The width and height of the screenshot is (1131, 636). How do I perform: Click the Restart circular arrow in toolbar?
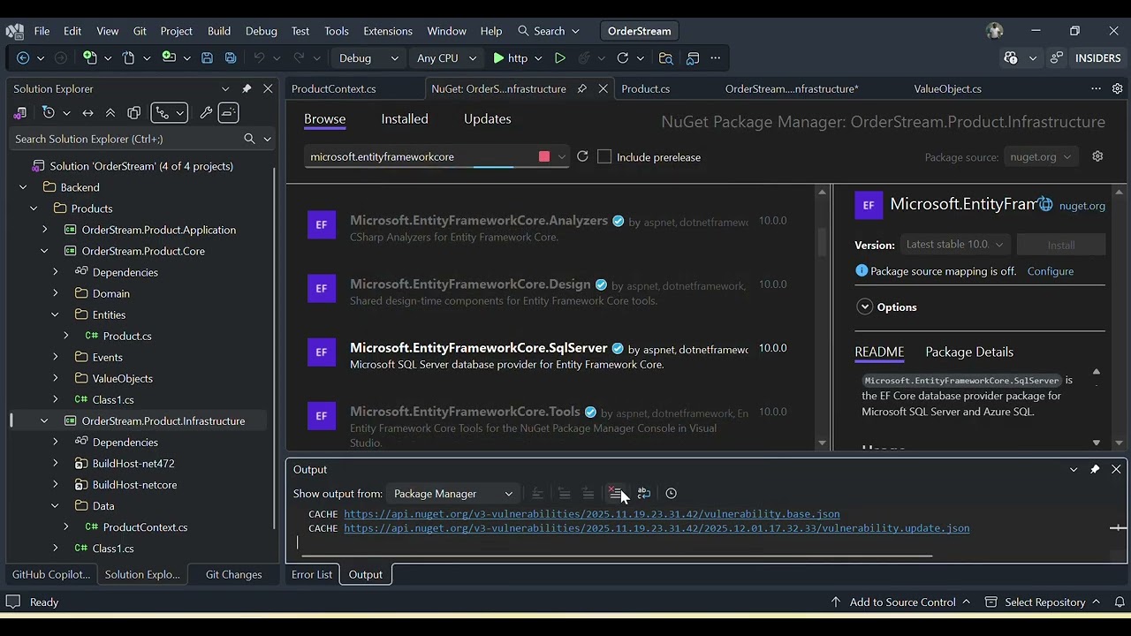click(x=623, y=58)
